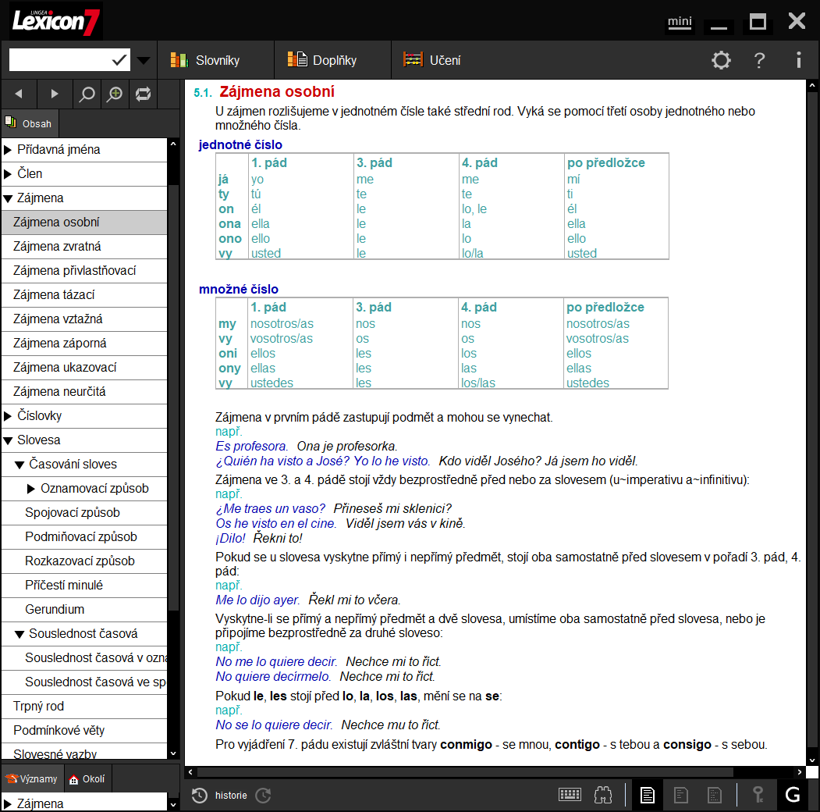Select the third document view icon
Viewport: 820px width, 812px height.
[715, 796]
